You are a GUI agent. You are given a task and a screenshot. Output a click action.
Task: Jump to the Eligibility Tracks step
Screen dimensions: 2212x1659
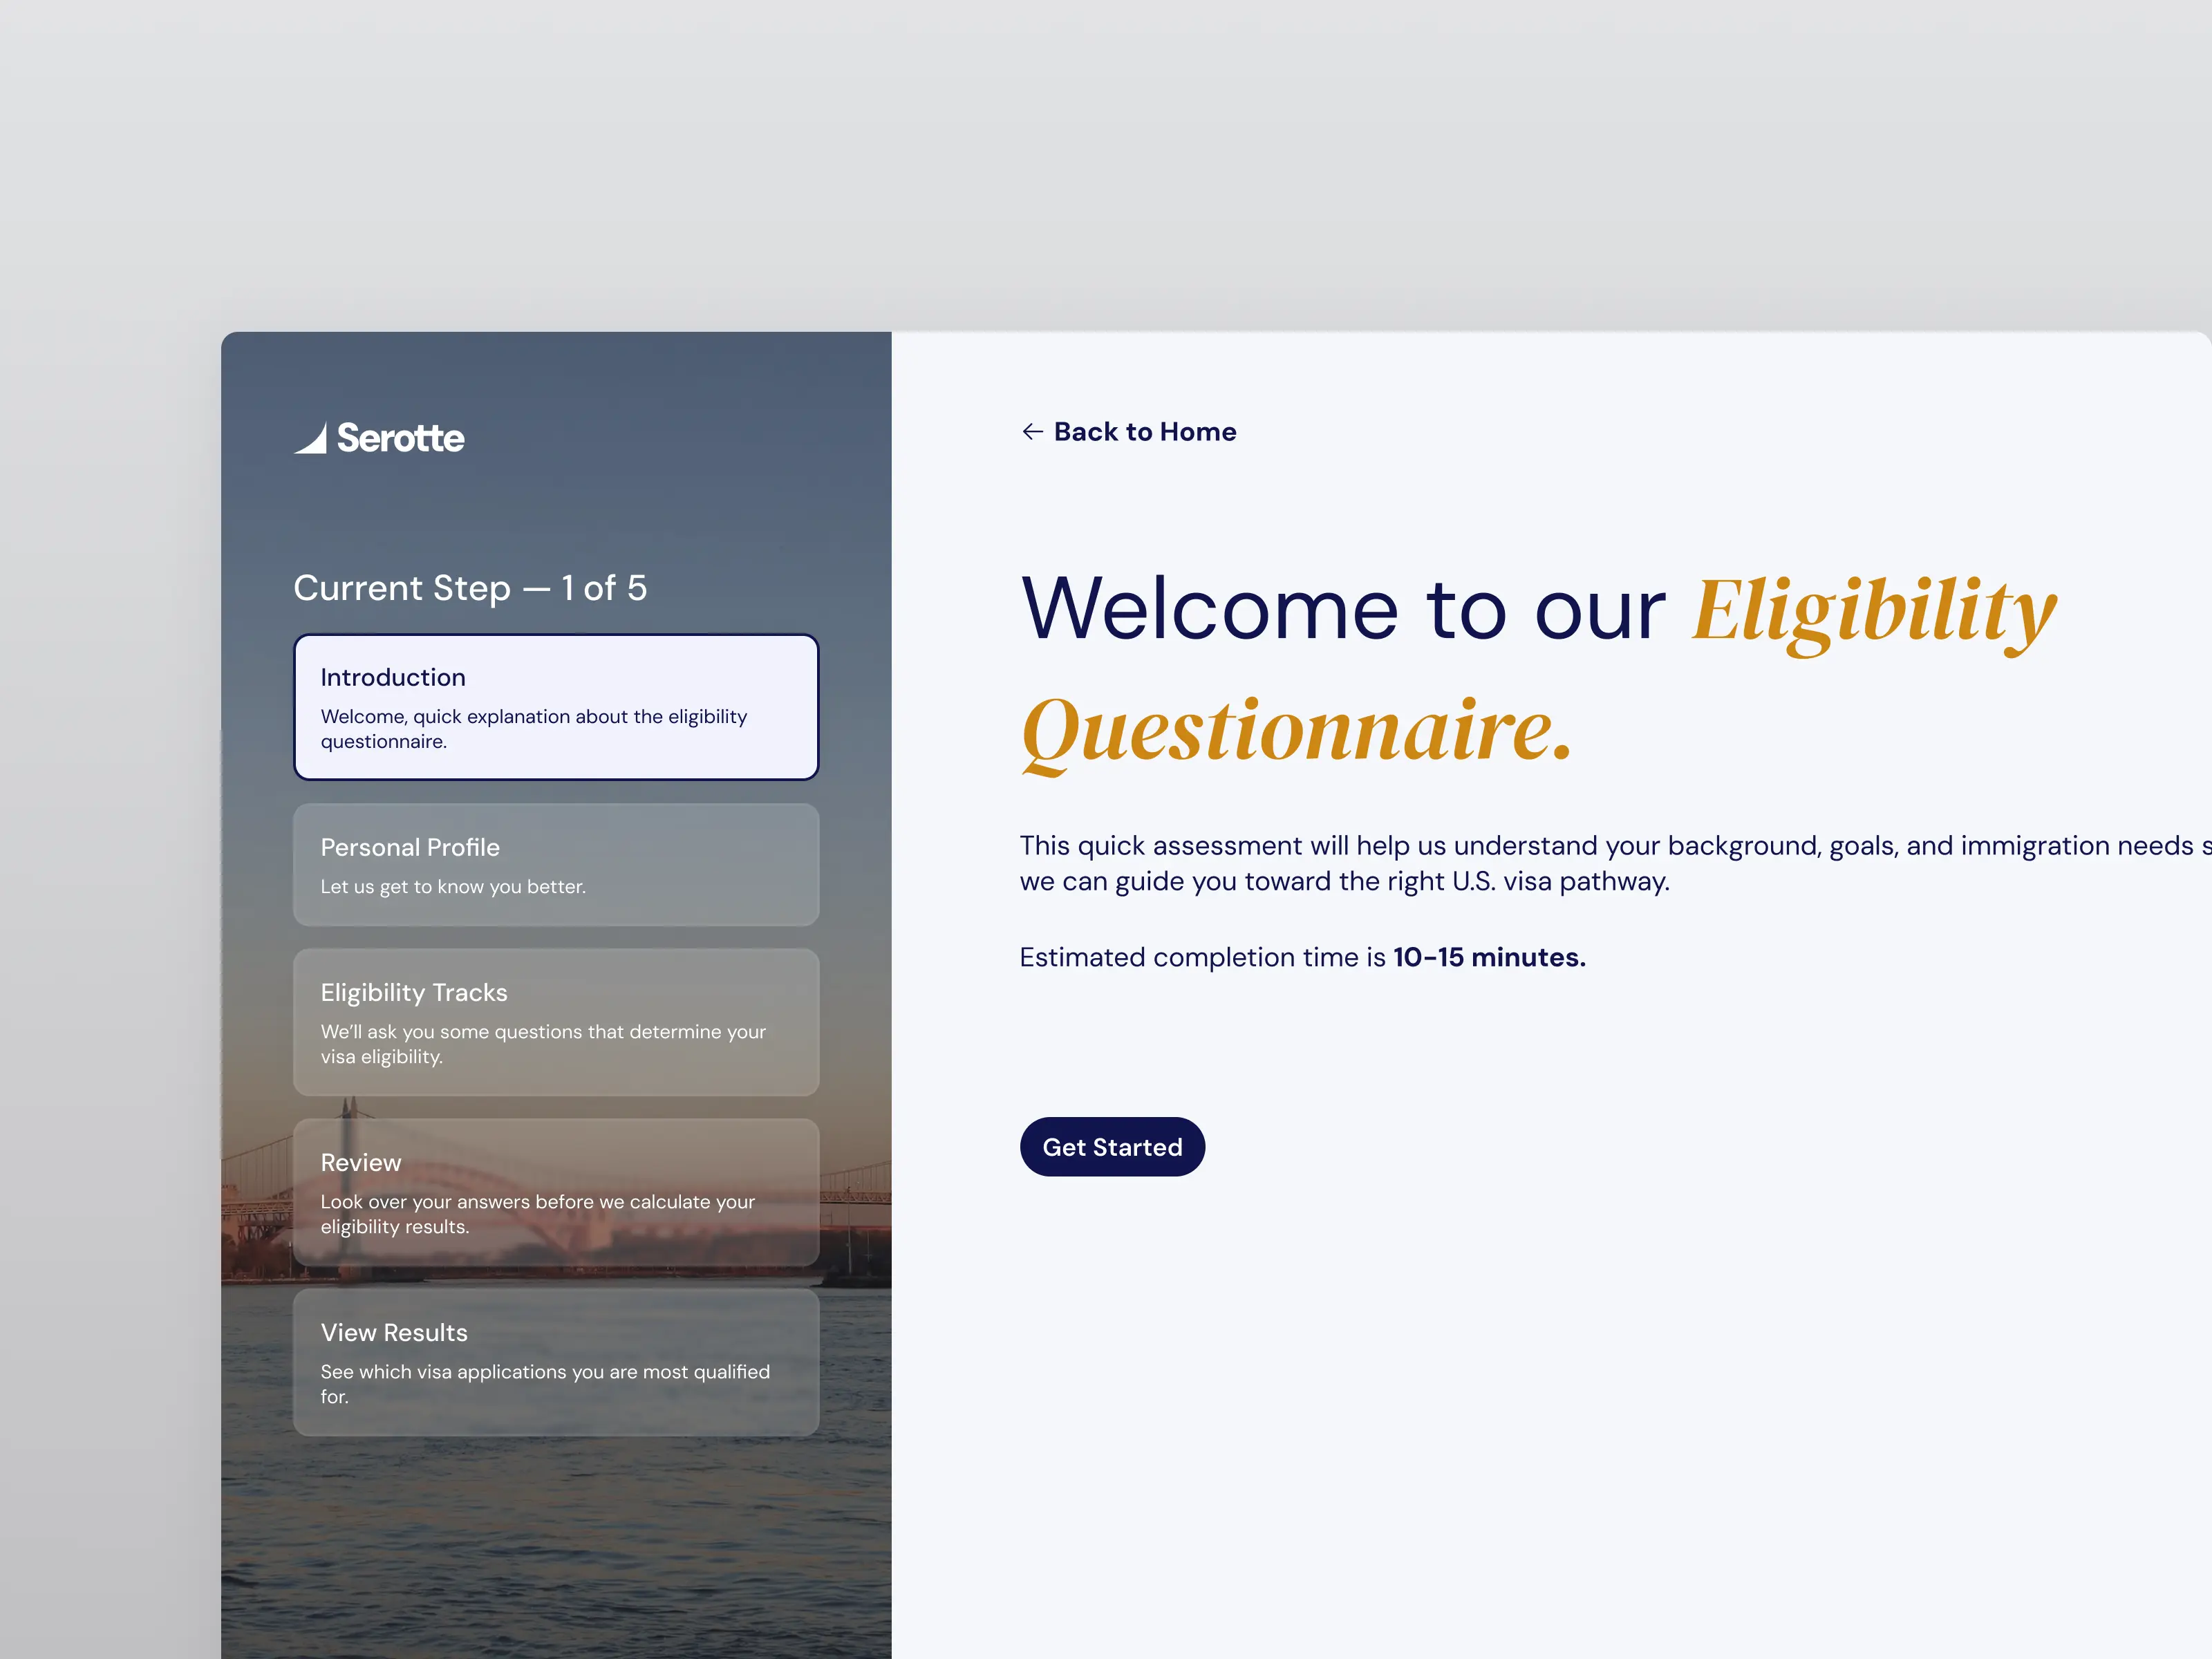[556, 1022]
